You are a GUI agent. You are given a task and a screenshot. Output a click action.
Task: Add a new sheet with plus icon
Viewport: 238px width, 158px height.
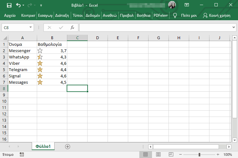pos(68,147)
